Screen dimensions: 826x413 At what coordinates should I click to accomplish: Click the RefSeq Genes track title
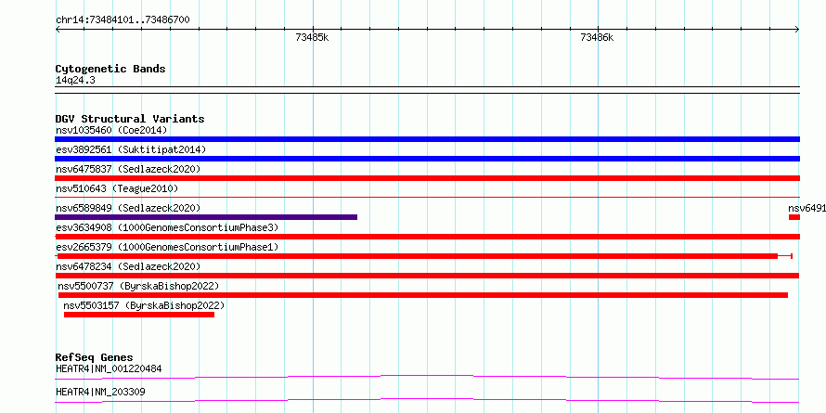tap(95, 357)
